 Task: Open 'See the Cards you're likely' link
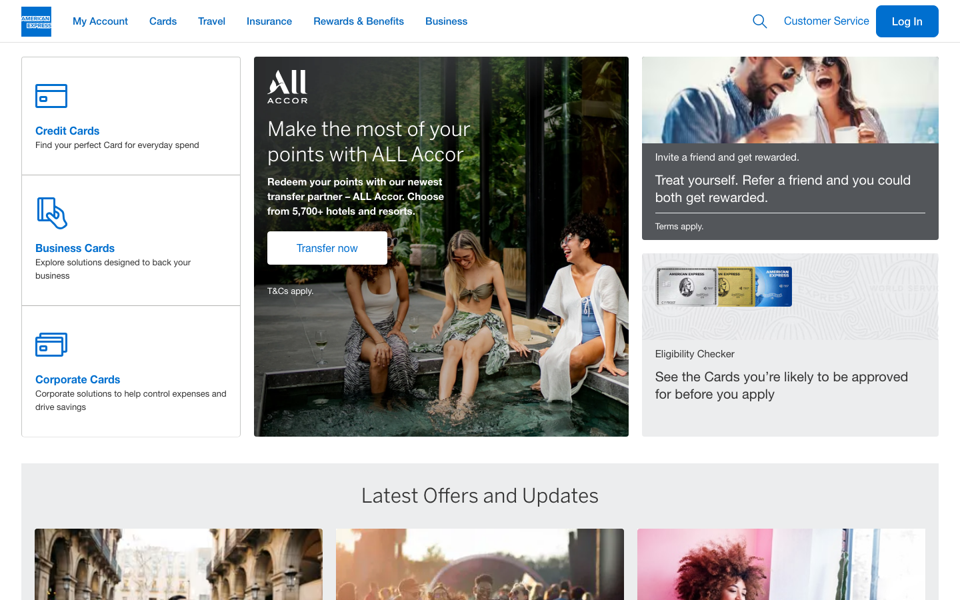point(781,385)
